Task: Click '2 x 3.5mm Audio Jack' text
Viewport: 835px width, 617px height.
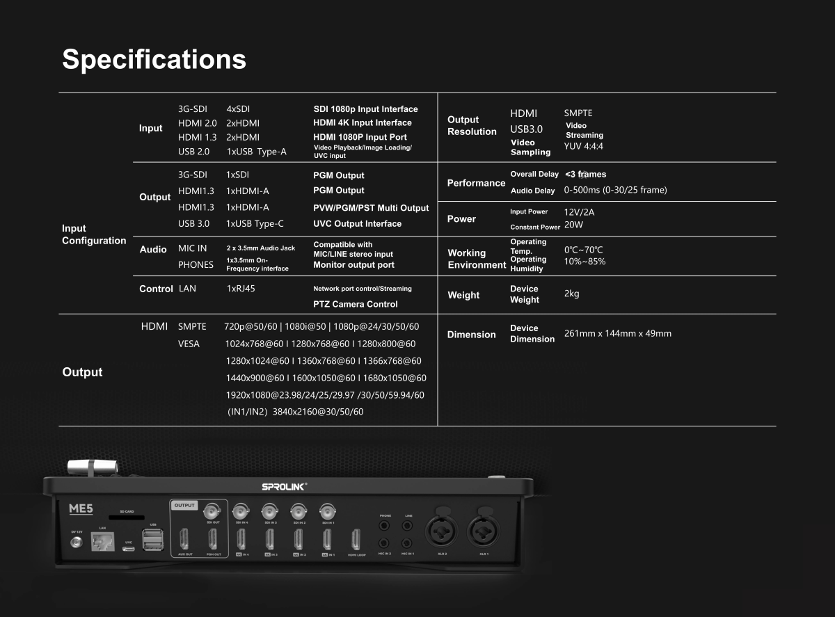Action: pos(261,248)
